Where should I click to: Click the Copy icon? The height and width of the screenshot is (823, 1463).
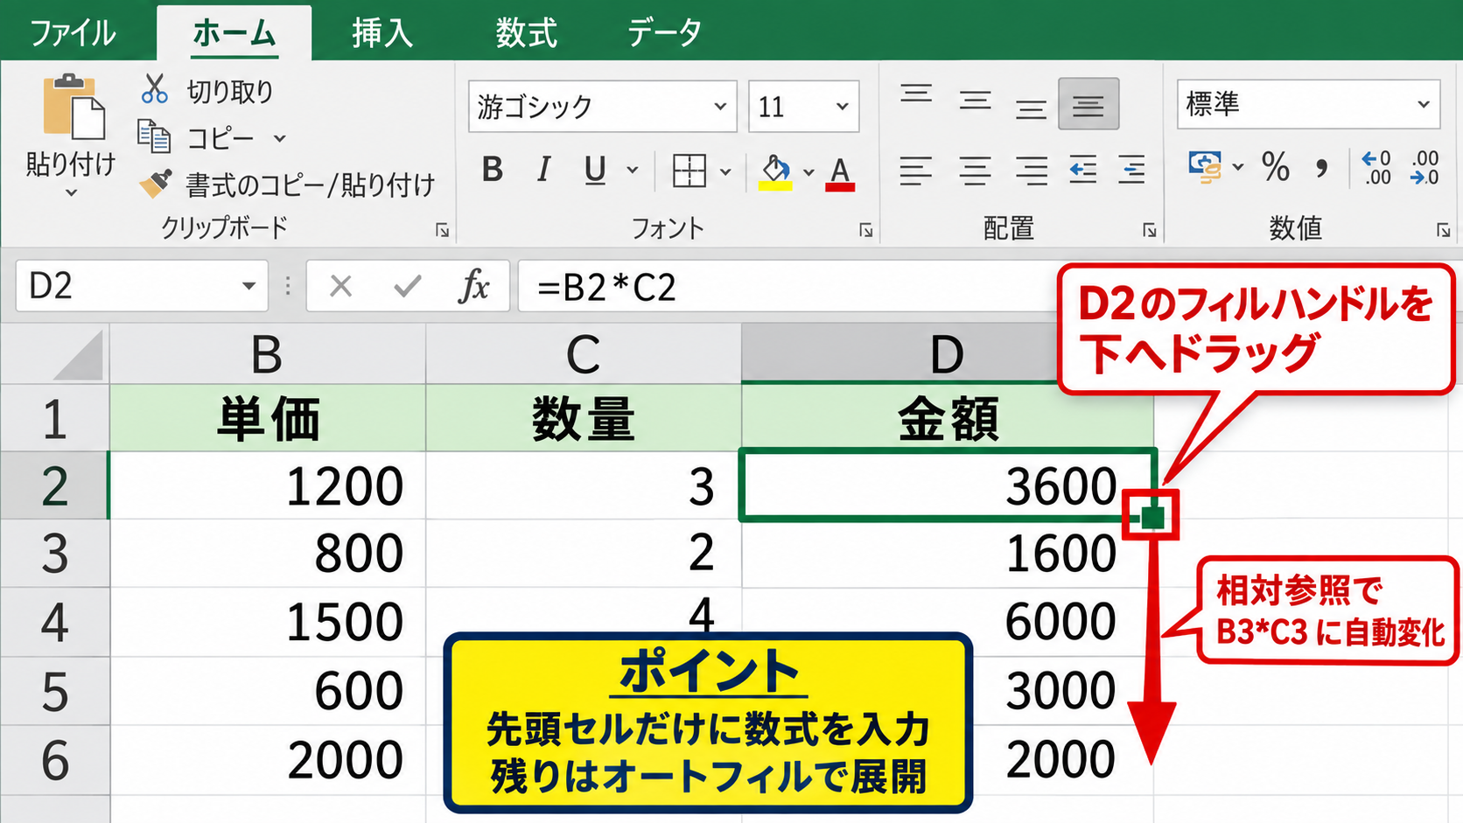click(154, 137)
